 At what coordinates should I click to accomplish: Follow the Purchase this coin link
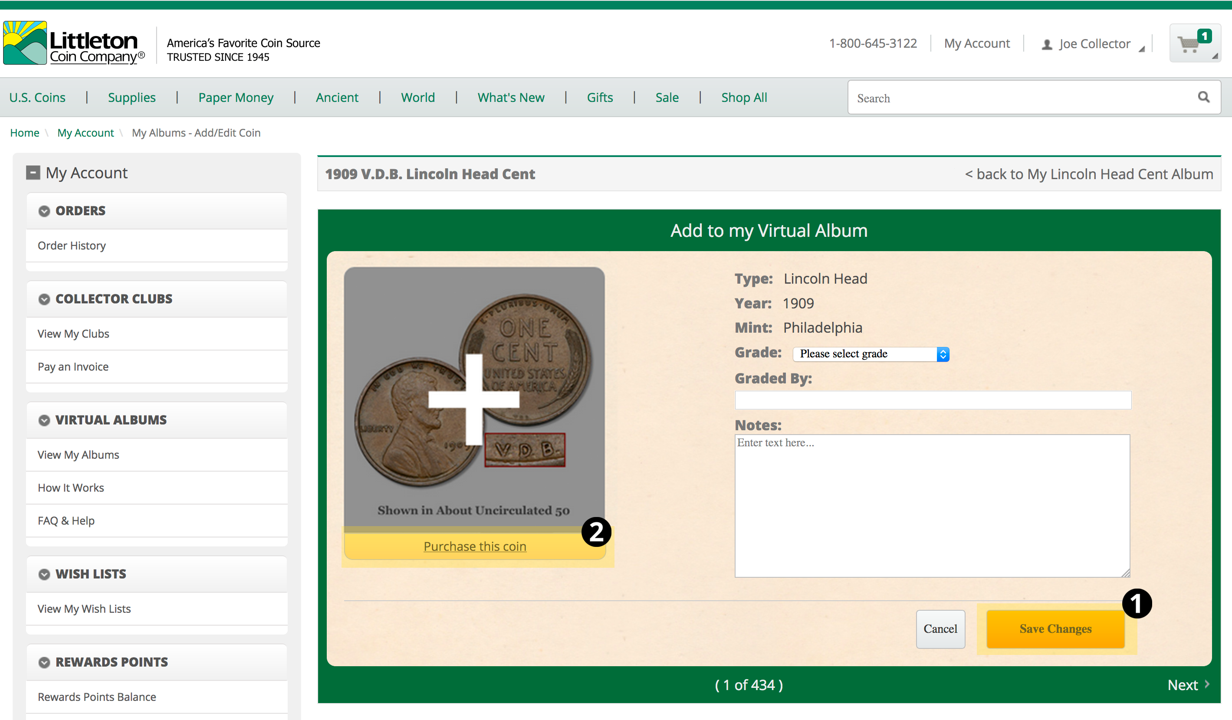point(475,546)
